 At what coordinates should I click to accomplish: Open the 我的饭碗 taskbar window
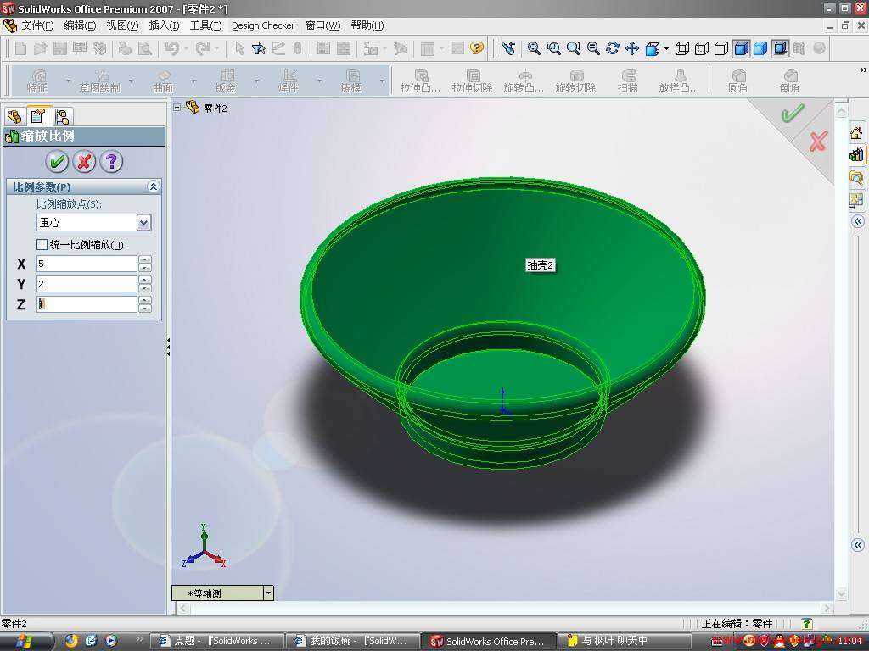[354, 641]
